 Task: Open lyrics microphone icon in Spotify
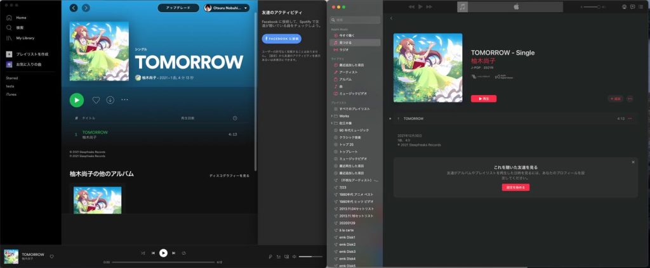tap(270, 257)
